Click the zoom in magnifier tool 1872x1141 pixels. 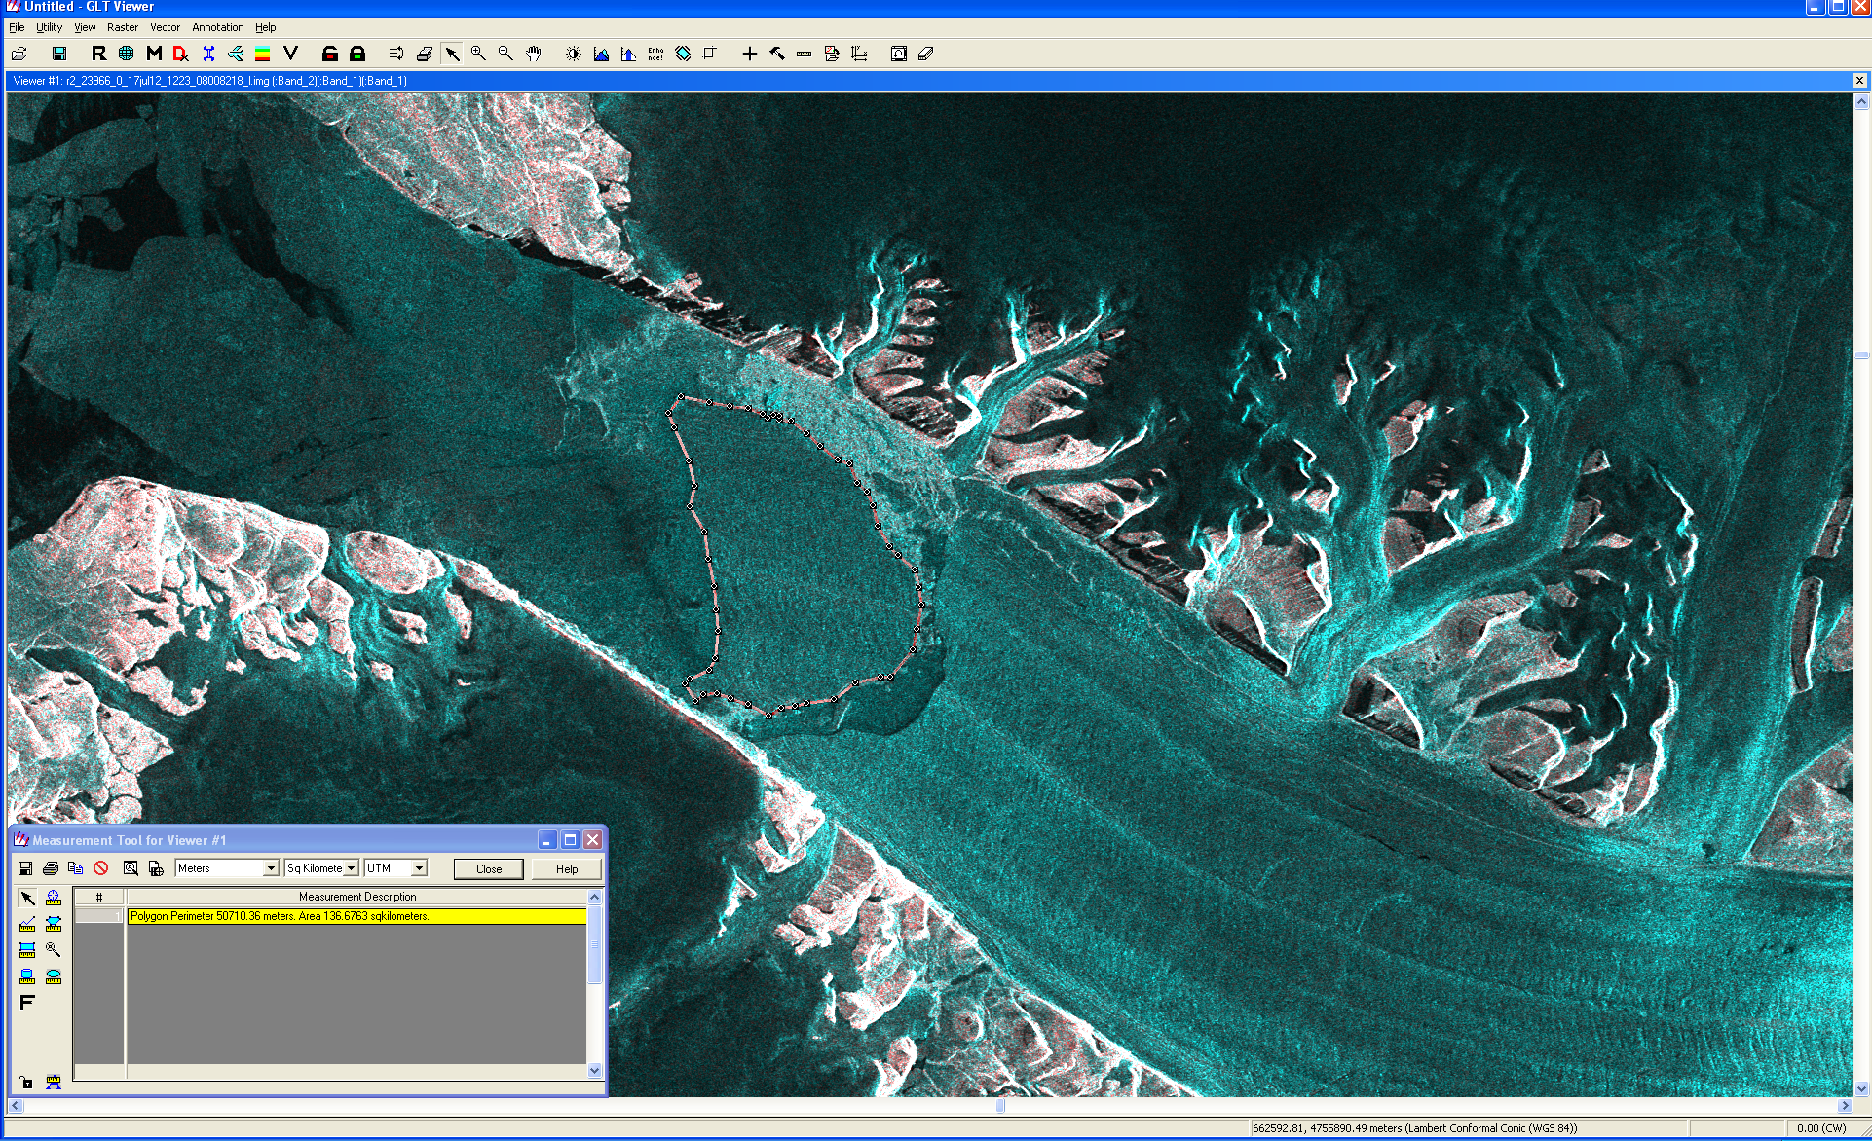click(x=478, y=54)
